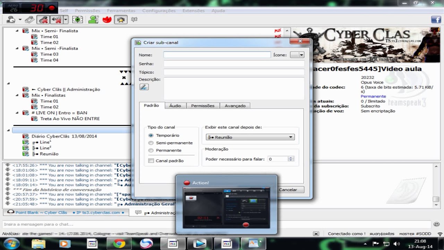Select Reunião channel in server tree
Image resolution: width=444 pixels, height=250 pixels.
pos(49,154)
